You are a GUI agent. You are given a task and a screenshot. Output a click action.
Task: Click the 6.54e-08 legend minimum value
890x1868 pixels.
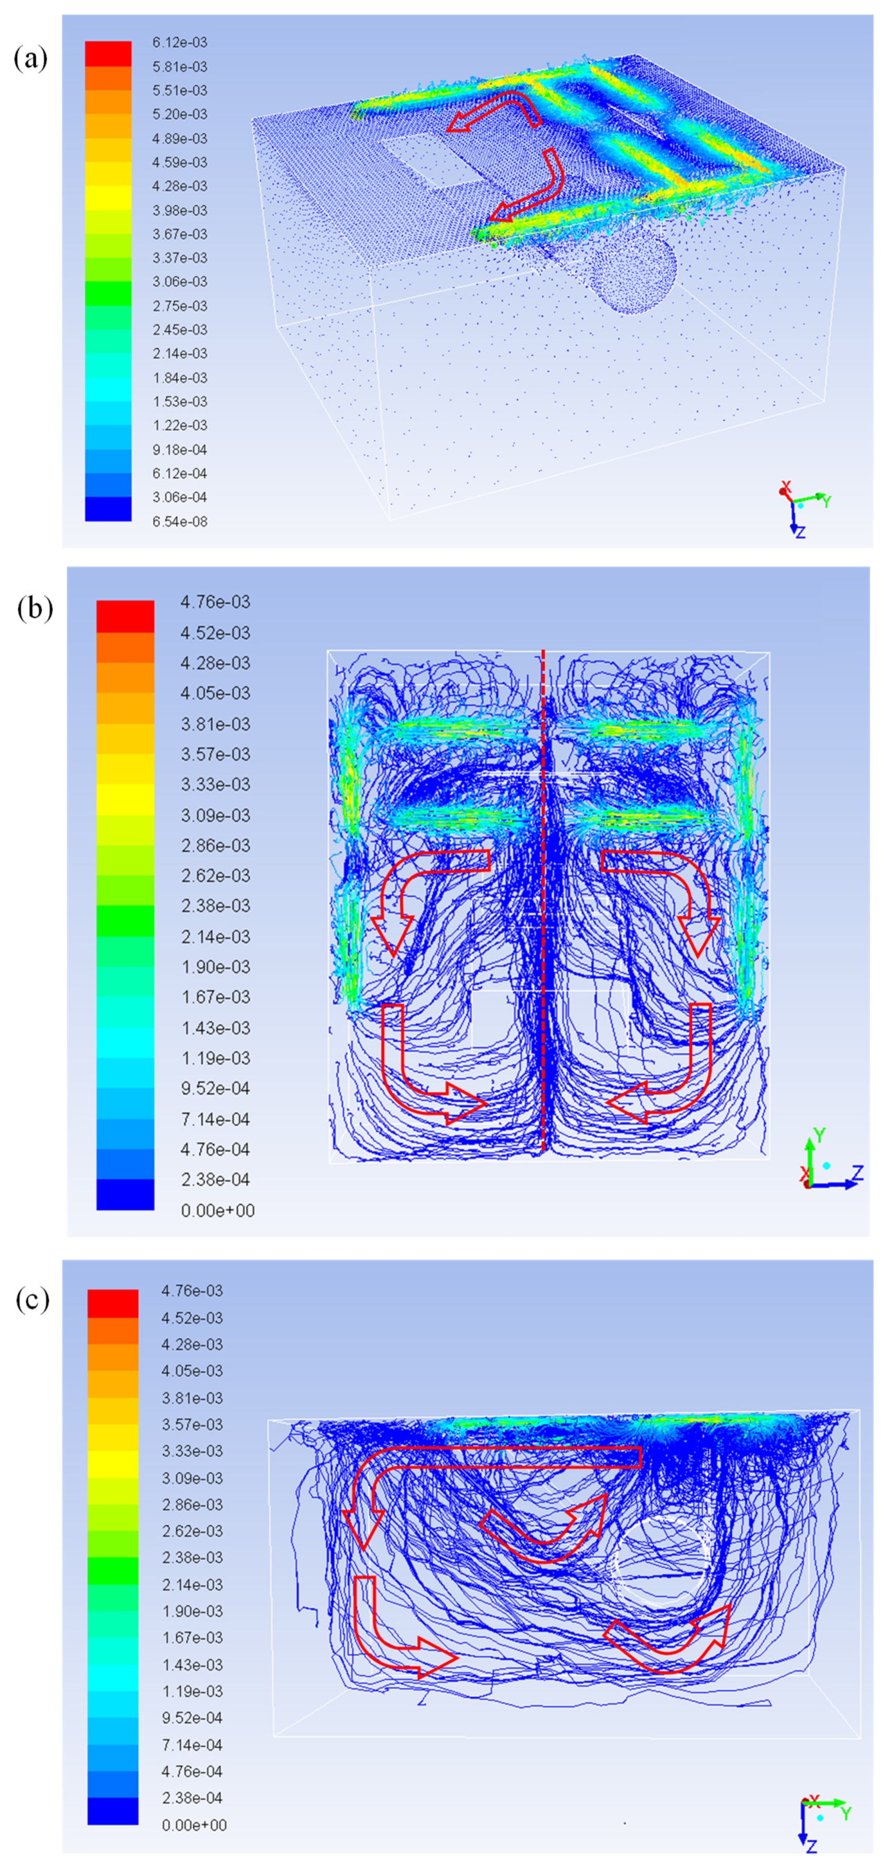coord(180,522)
